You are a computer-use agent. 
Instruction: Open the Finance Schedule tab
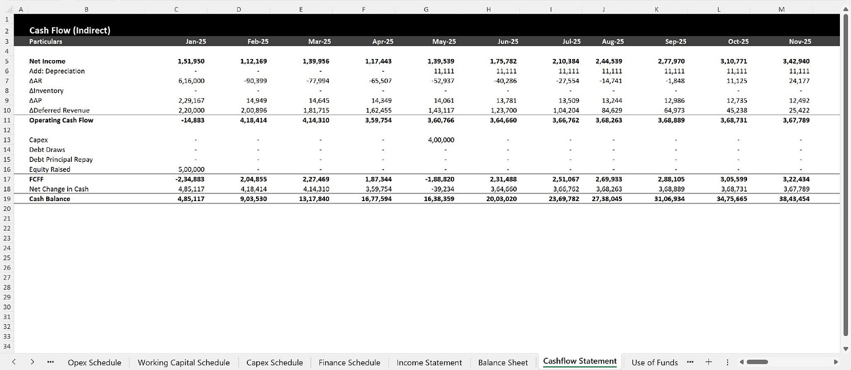(x=349, y=362)
